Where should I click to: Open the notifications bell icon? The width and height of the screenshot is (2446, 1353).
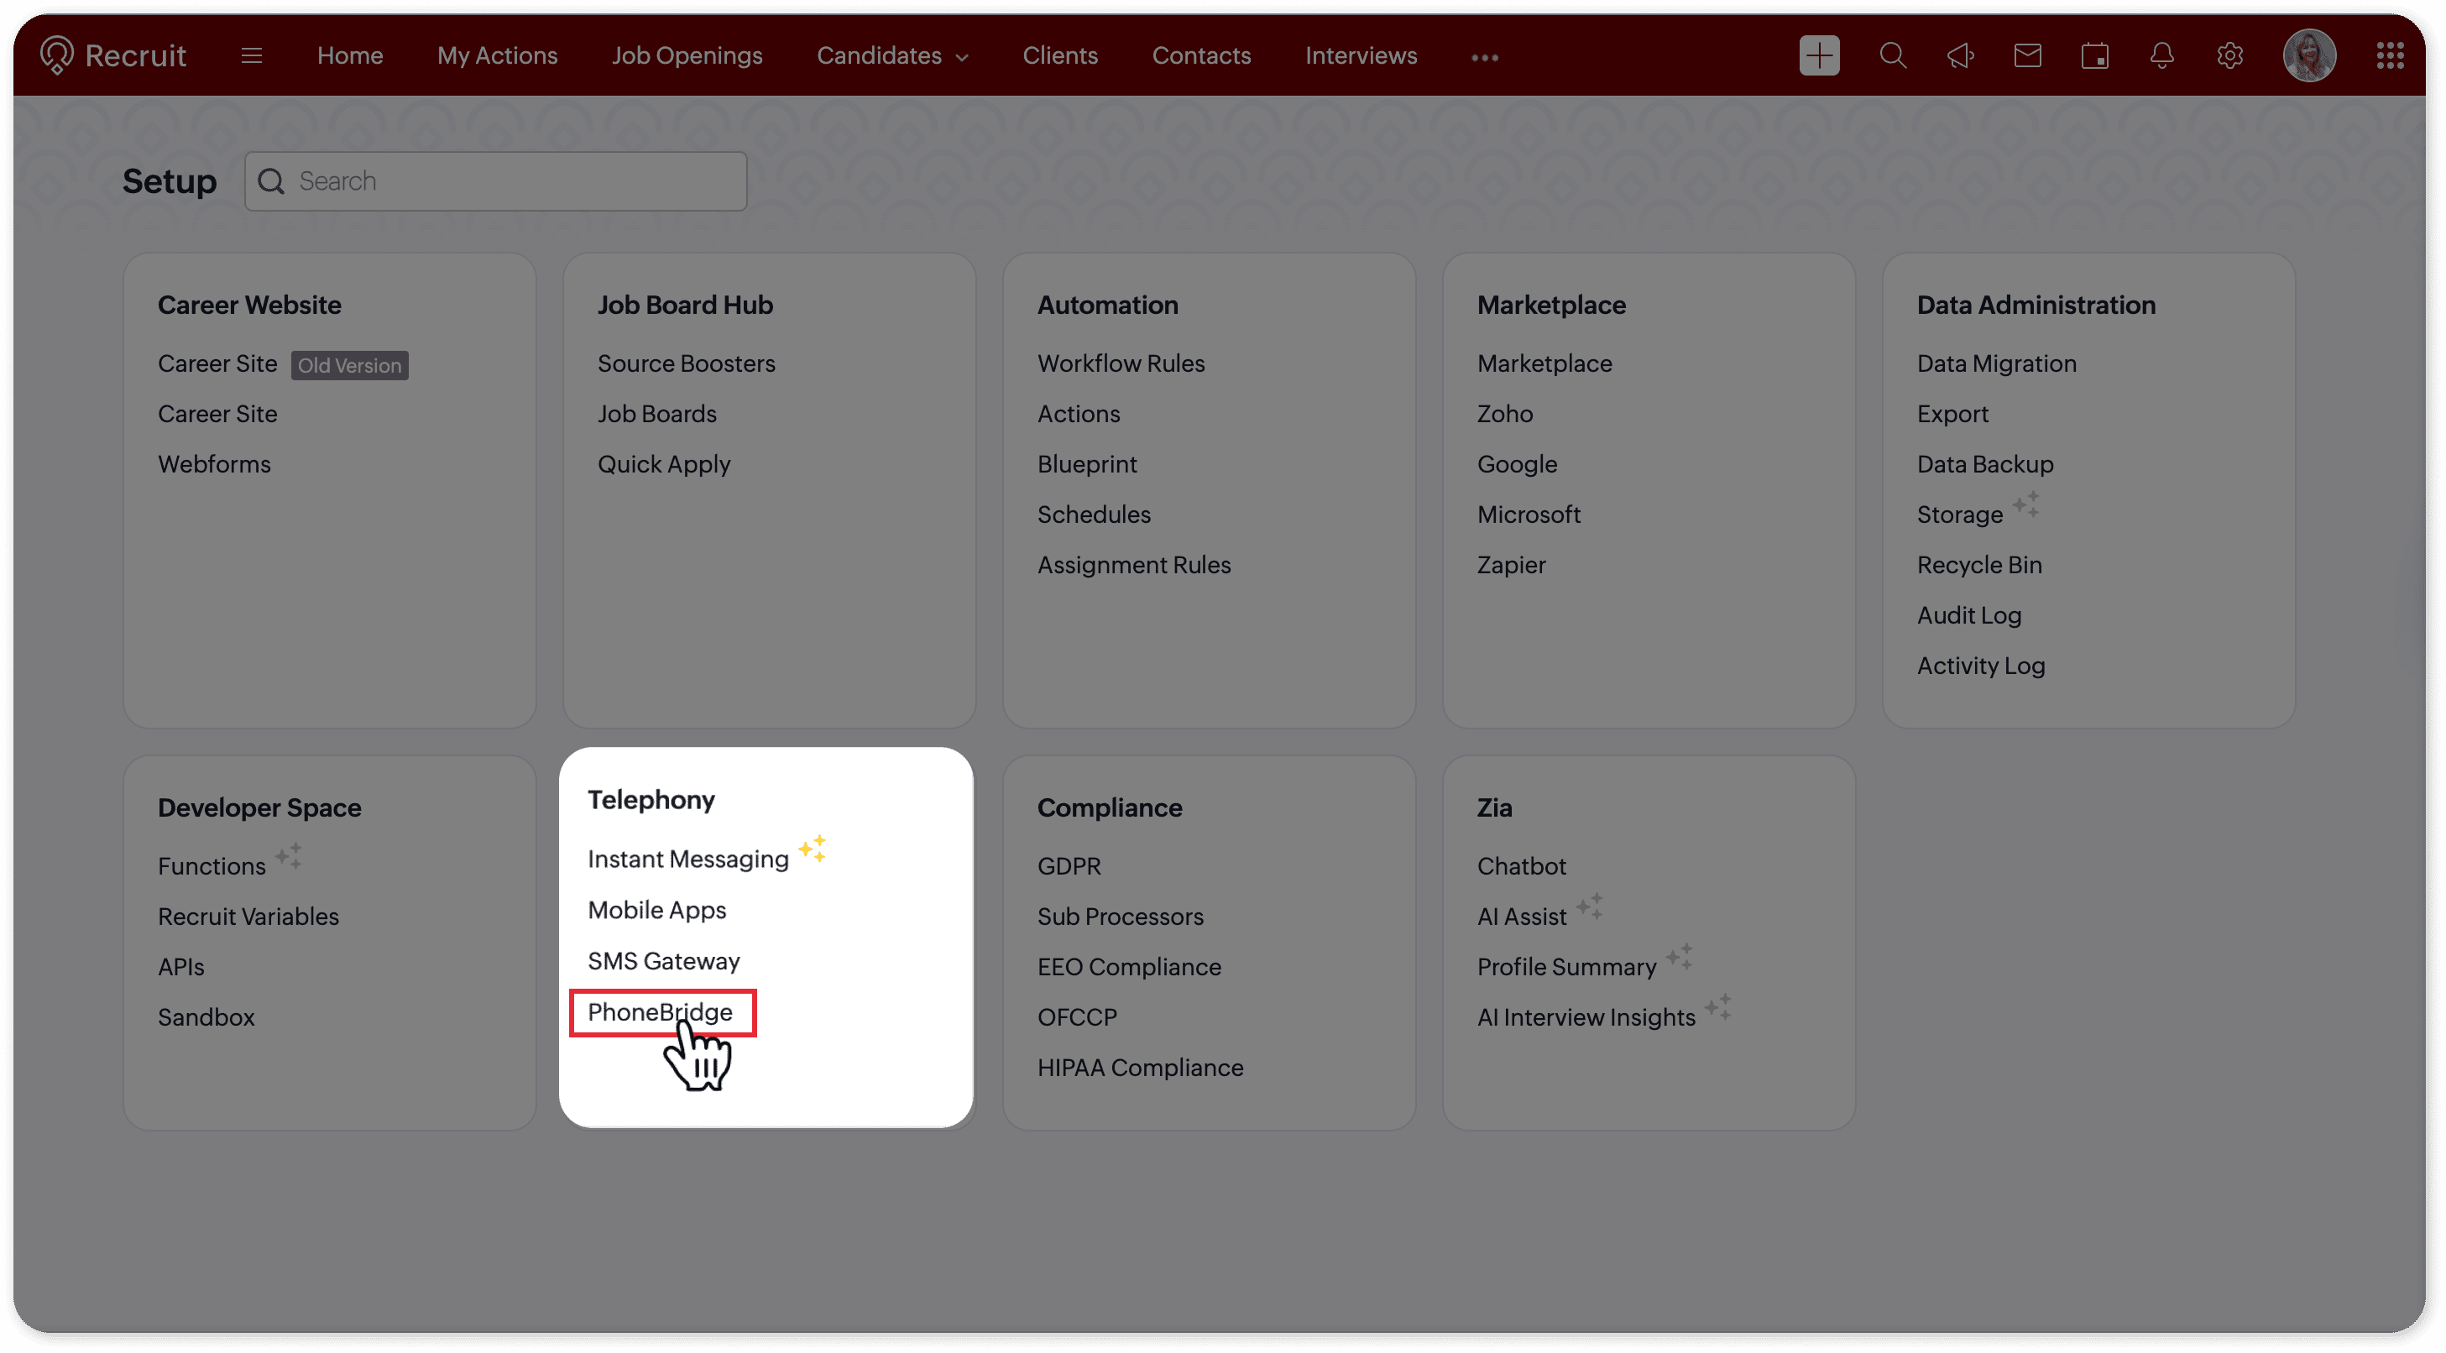(2162, 56)
